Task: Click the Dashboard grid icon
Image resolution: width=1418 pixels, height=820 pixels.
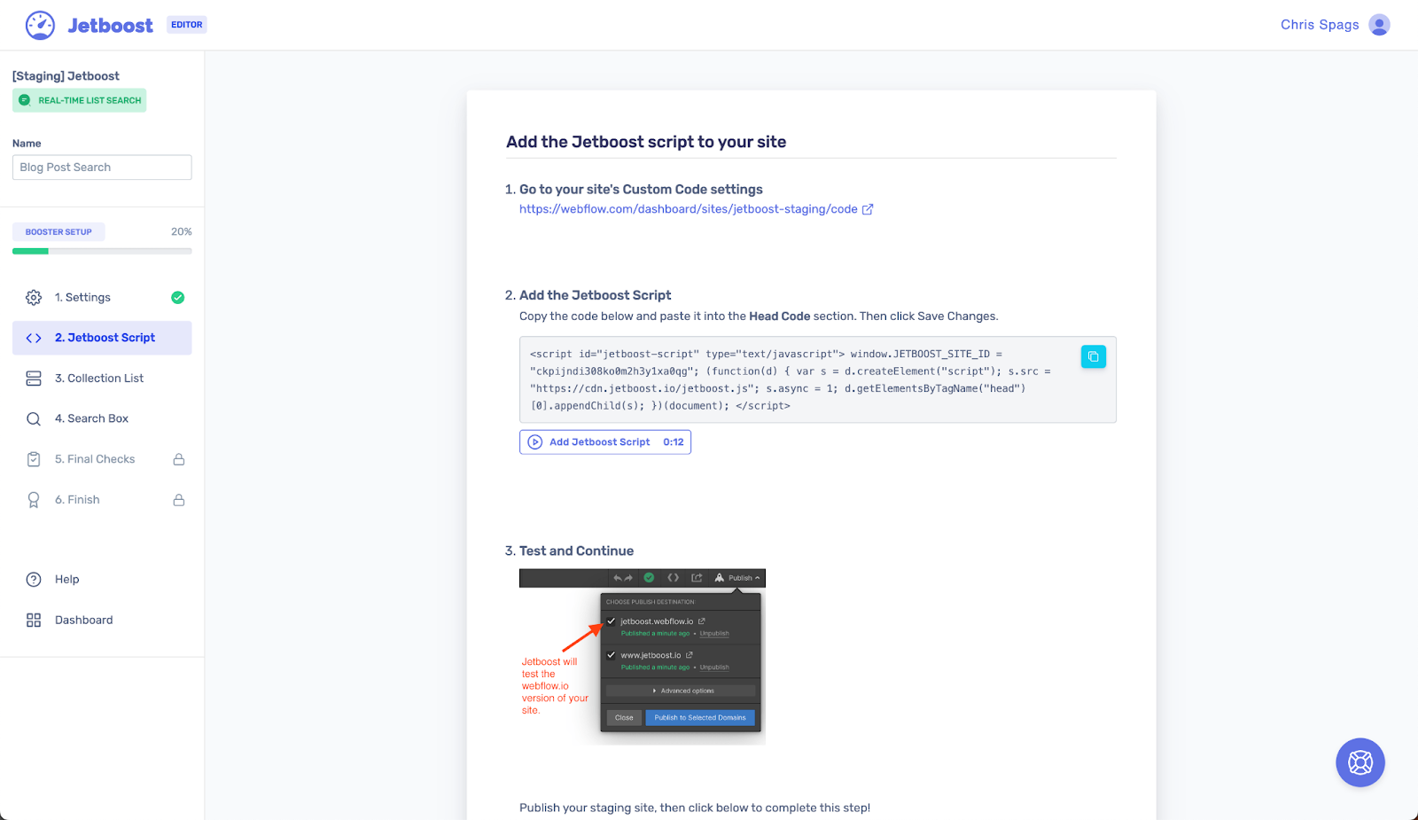Action: [34, 621]
